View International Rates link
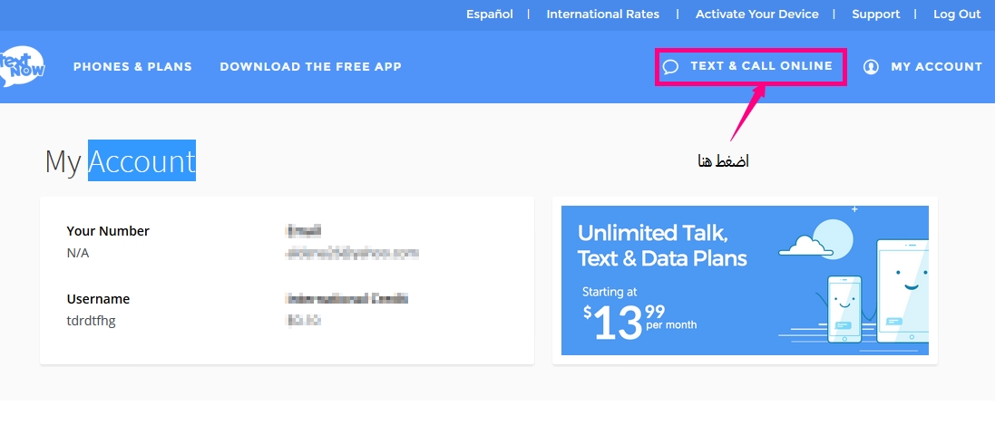This screenshot has width=995, height=425. click(x=603, y=14)
